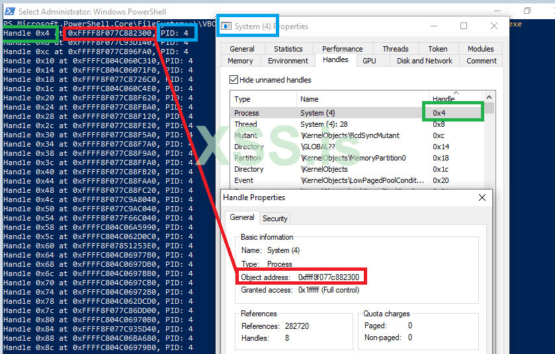Image resolution: width=555 pixels, height=354 pixels.
Task: Open the Performance tab
Action: tap(342, 49)
